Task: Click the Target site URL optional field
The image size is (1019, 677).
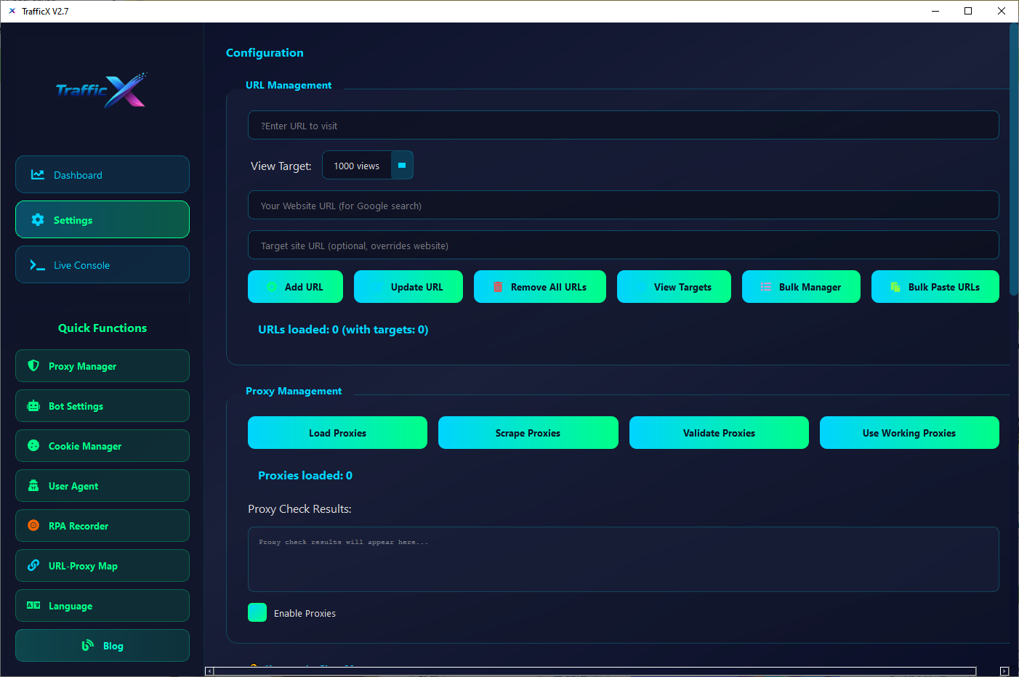Action: click(x=624, y=245)
